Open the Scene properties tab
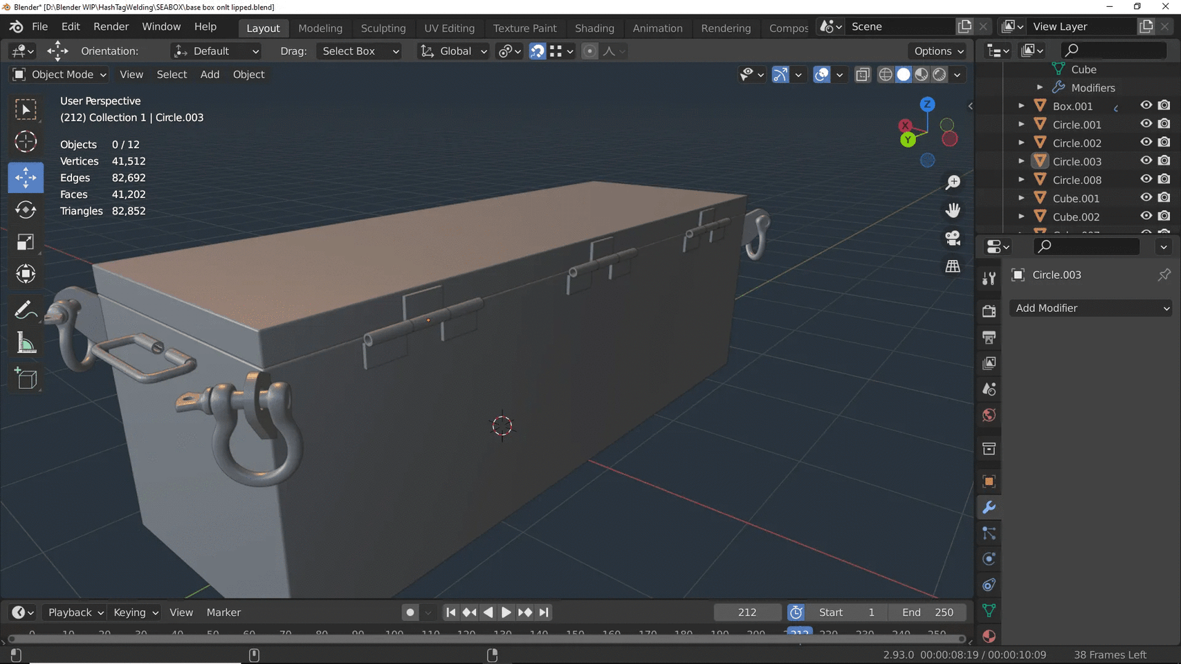This screenshot has height=664, width=1181. click(989, 389)
